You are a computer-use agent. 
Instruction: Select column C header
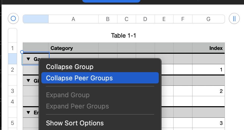(127, 19)
